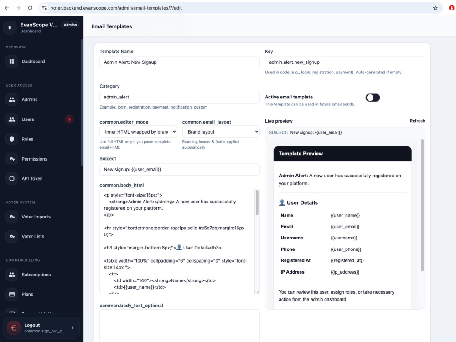456x342 pixels.
Task: Click the 'Active email template' label
Action: pyautogui.click(x=289, y=97)
